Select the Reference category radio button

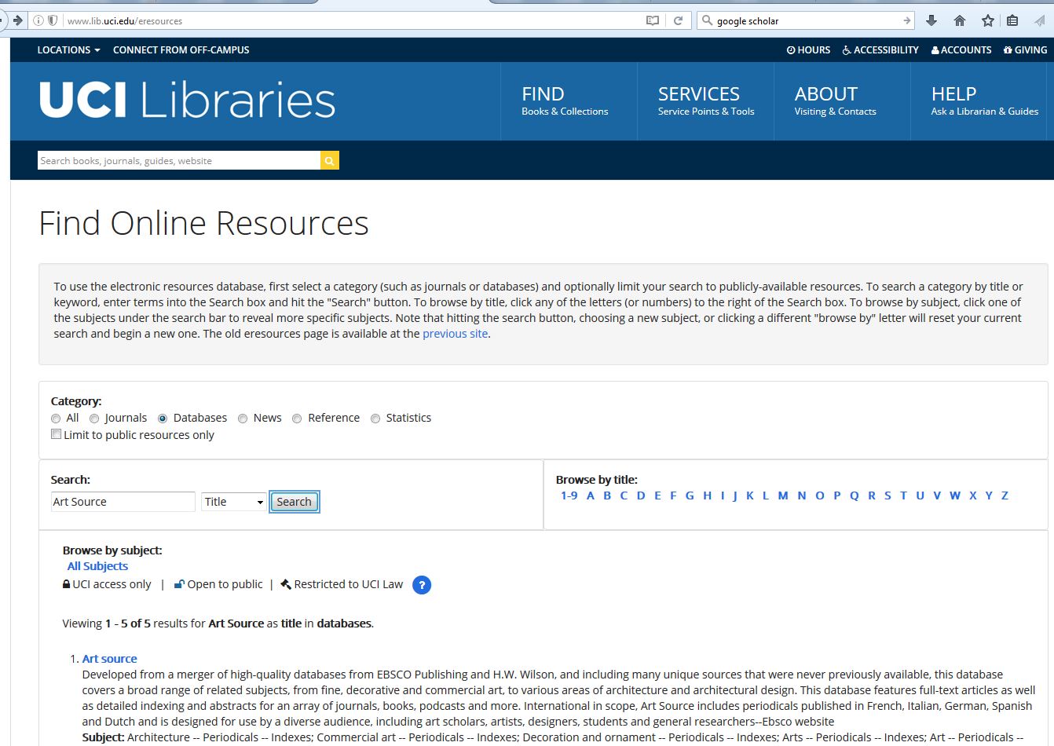297,419
